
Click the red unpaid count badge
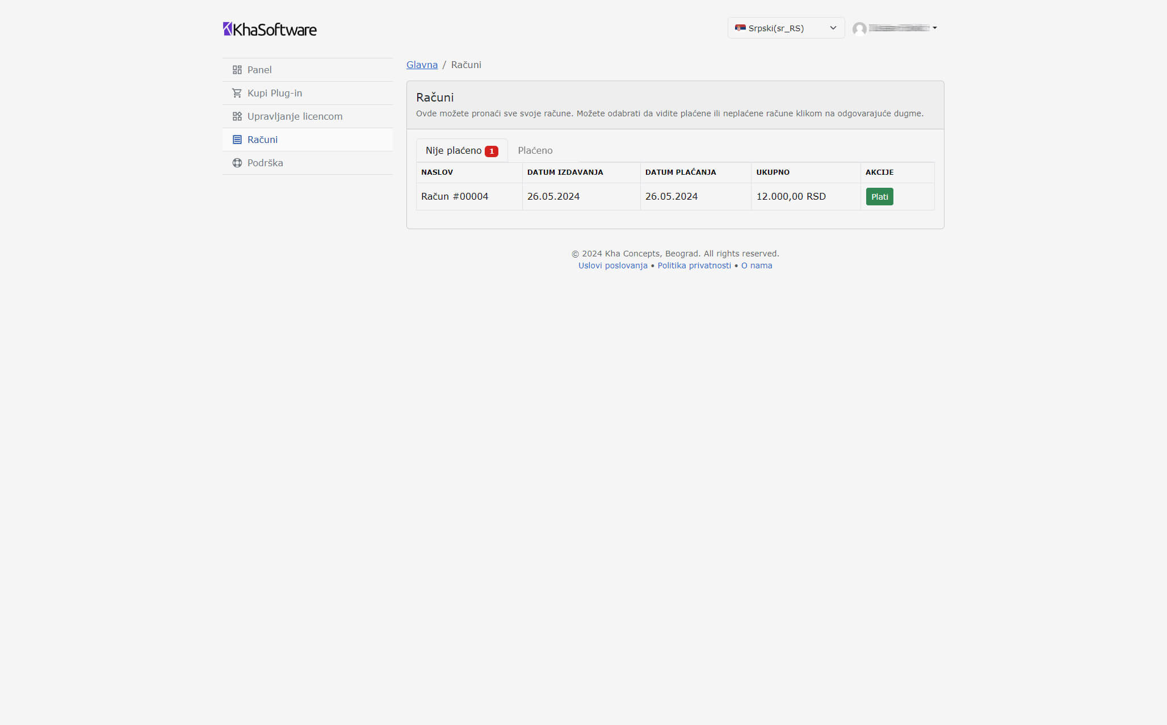pos(492,151)
